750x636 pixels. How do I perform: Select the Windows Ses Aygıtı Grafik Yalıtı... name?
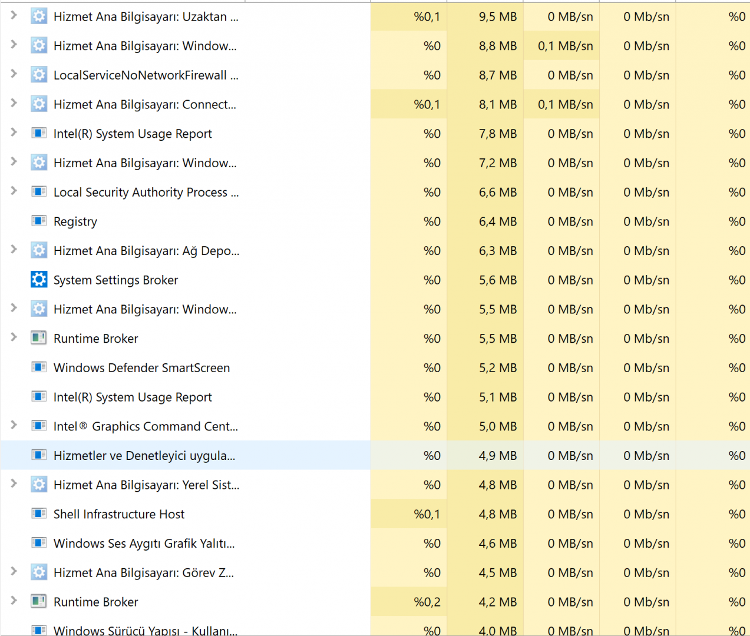click(x=144, y=544)
